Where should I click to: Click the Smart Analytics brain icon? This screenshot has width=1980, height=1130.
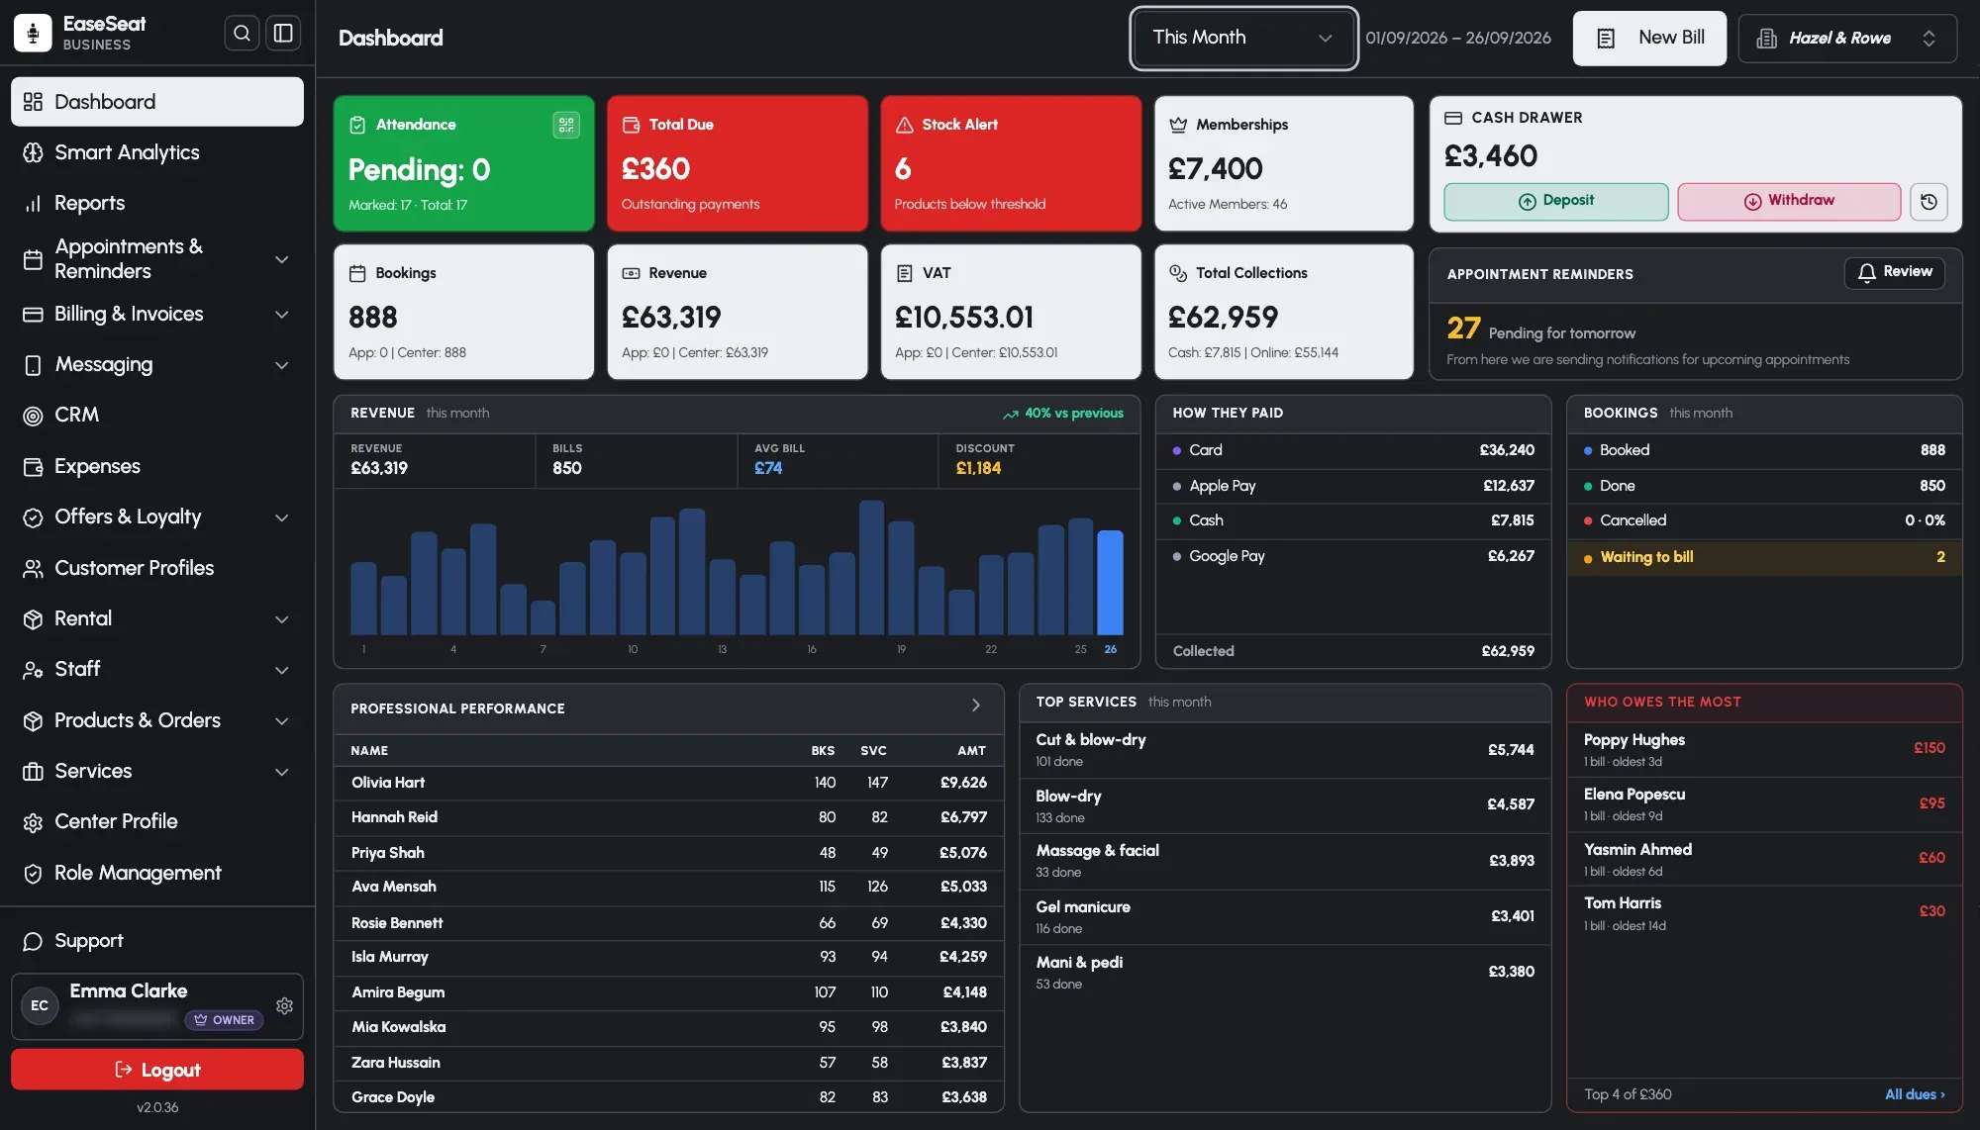33,152
